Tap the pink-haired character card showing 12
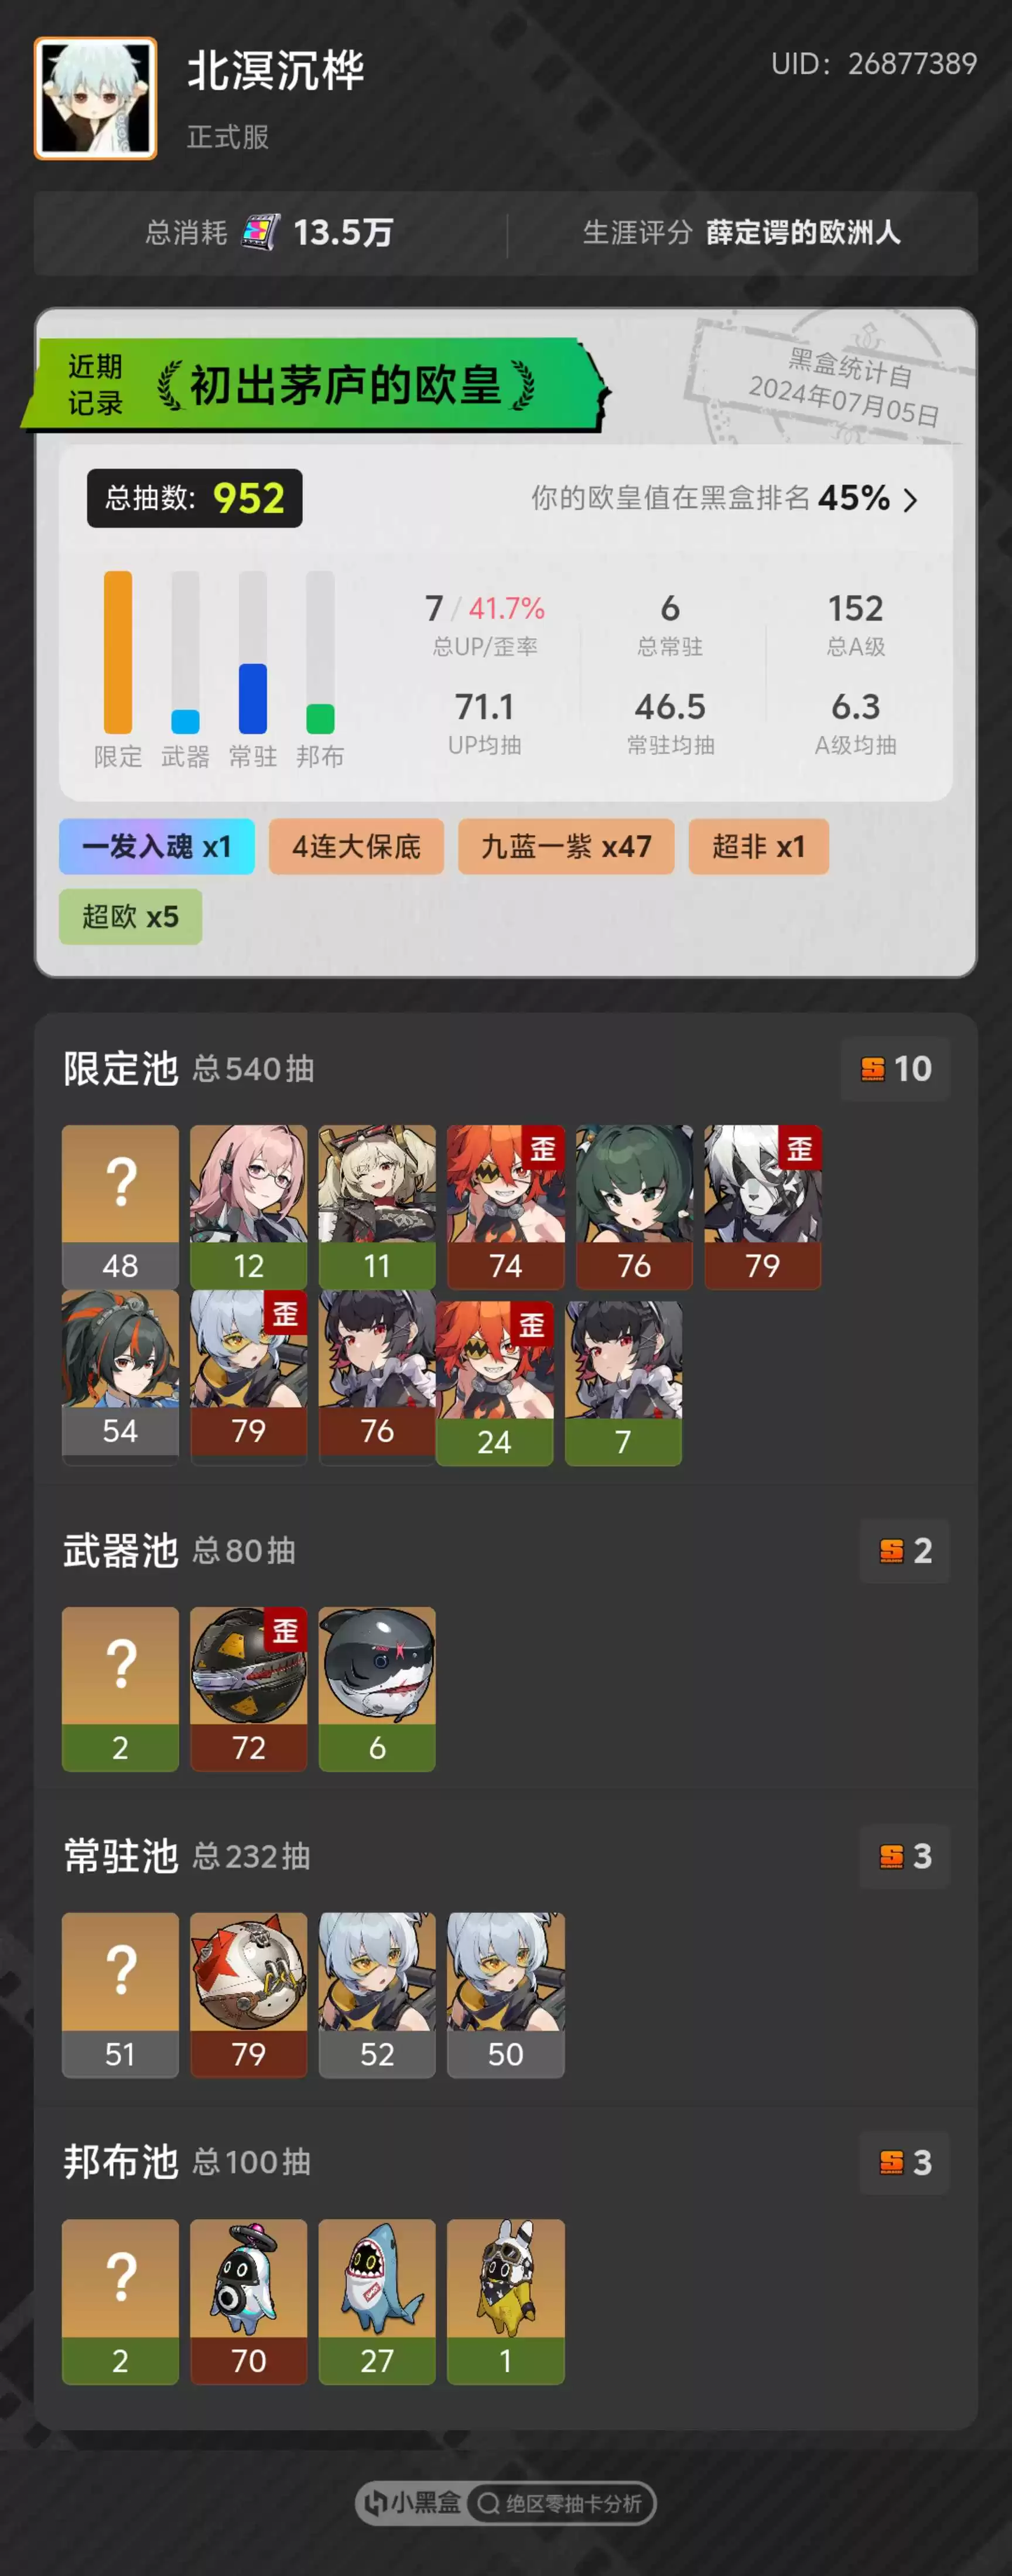Screen dimensions: 1012x2576 click(x=249, y=1207)
